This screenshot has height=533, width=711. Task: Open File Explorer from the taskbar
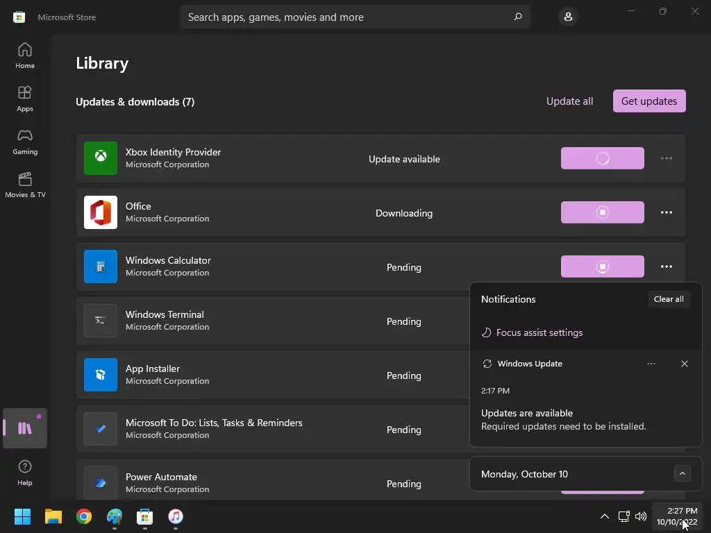[53, 516]
